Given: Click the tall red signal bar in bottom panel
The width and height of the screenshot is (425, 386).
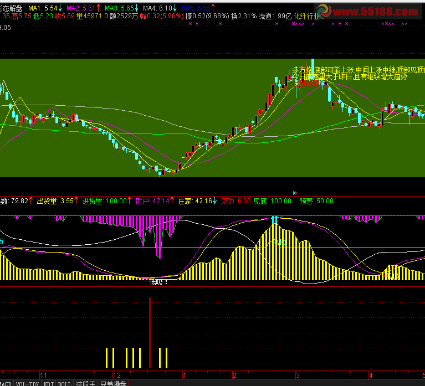Looking at the screenshot, I should click(150, 333).
